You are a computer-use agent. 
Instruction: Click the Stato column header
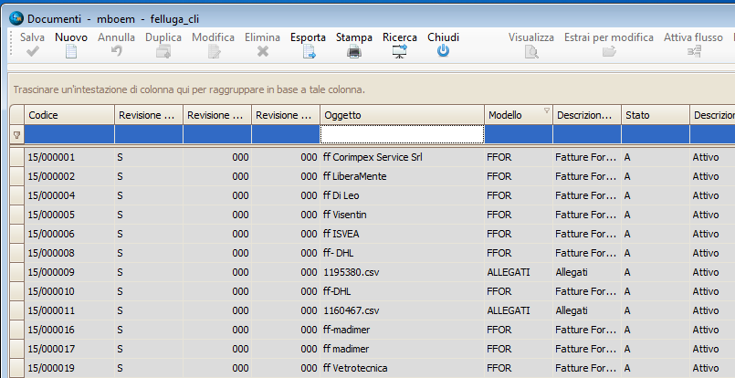[655, 115]
